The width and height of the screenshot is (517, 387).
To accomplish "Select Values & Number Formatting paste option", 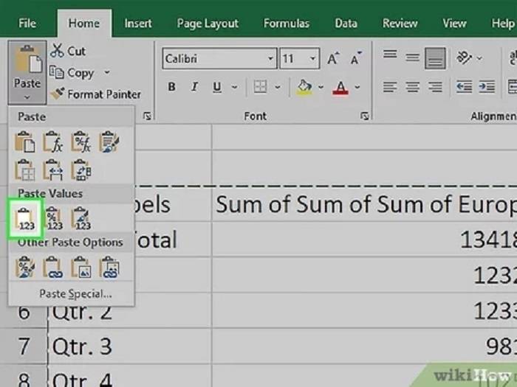I will (x=54, y=218).
